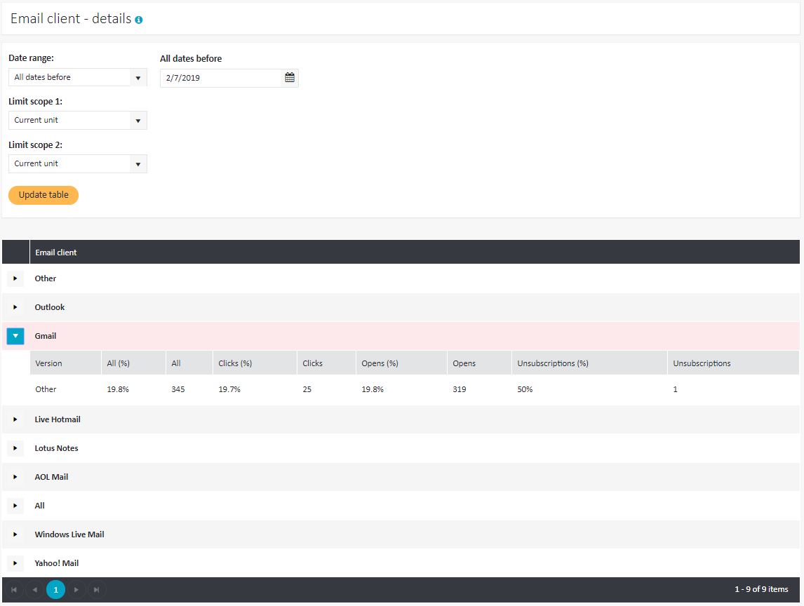This screenshot has height=606, width=804.
Task: Jump to the last page of results
Action: 97,590
